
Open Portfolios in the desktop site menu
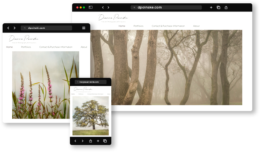[138, 26]
